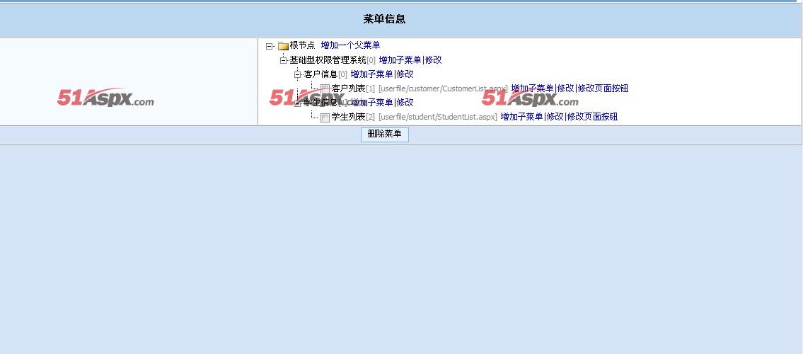The image size is (803, 354).
Task: Click 增加子菜单 for 学生信息
Action: (372, 103)
